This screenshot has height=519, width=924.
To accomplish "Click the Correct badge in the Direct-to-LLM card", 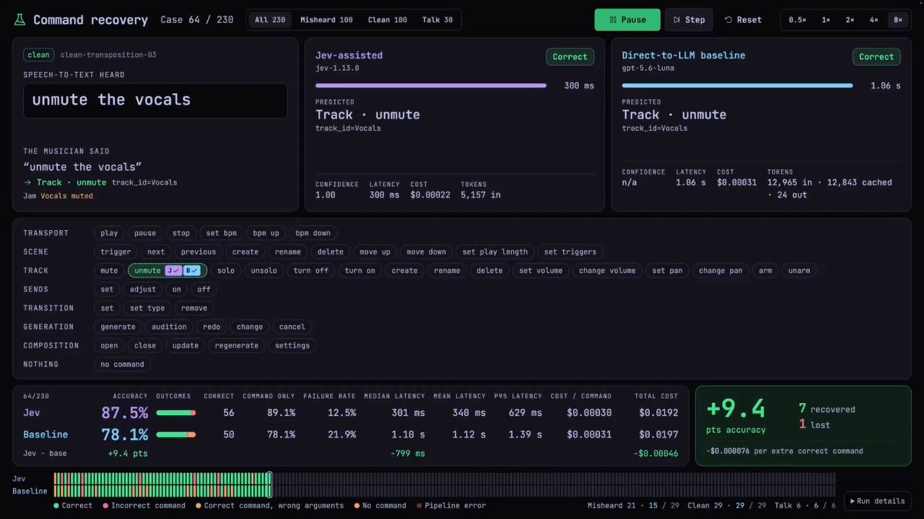I will point(877,57).
